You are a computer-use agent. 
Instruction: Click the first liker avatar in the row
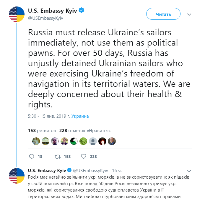pyautogui.click(x=36, y=141)
